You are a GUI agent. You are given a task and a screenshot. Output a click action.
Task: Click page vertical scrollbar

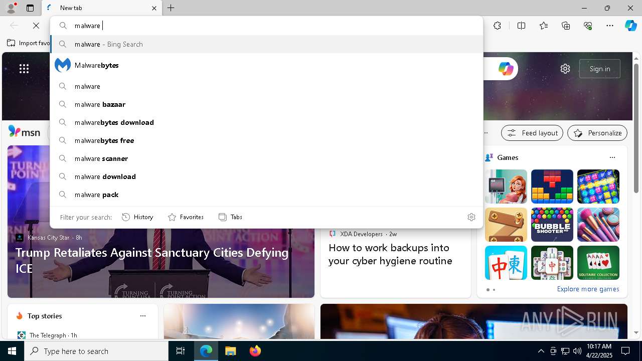636,128
